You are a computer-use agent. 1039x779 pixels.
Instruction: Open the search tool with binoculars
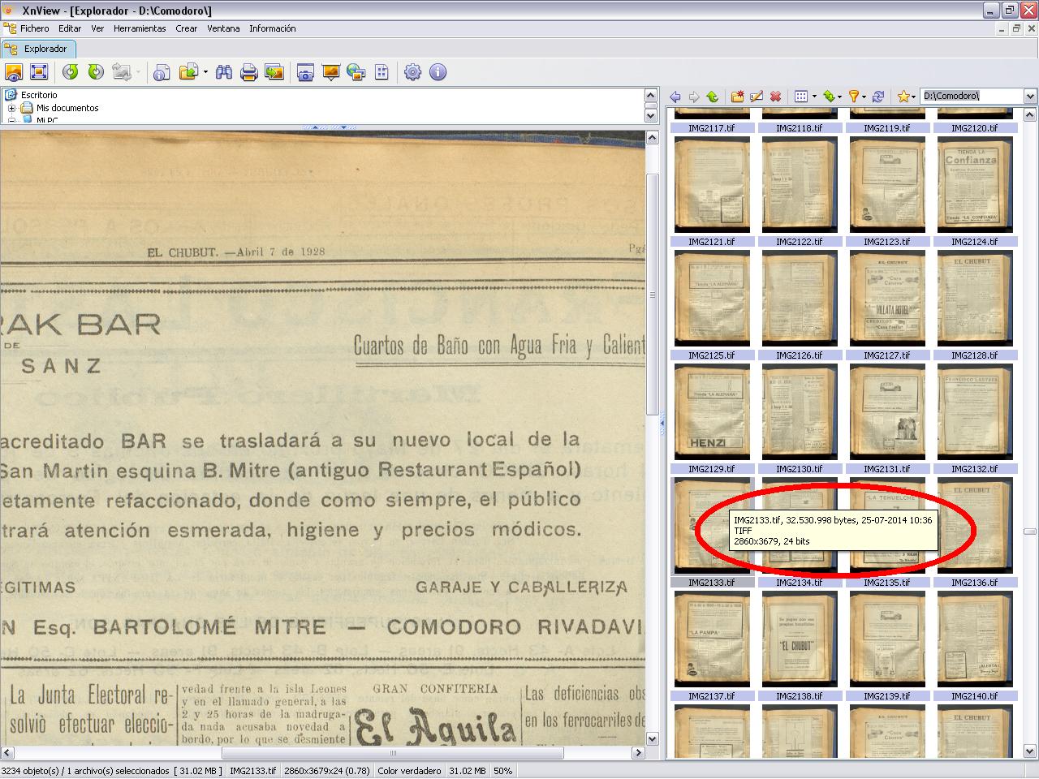pyautogui.click(x=224, y=72)
